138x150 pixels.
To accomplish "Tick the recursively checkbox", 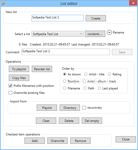I will pyautogui.click(x=84, y=108).
